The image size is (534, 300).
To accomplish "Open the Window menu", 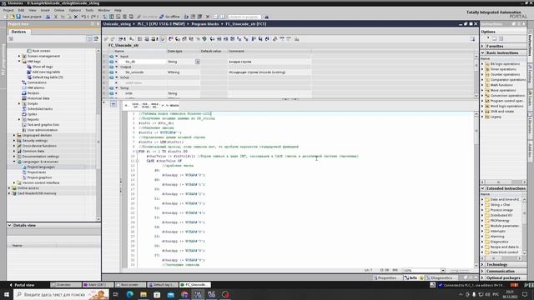I will [103, 11].
